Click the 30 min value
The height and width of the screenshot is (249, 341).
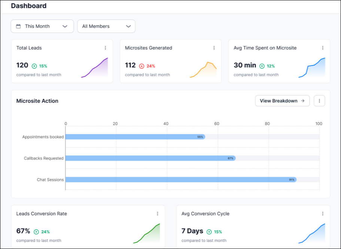(245, 65)
